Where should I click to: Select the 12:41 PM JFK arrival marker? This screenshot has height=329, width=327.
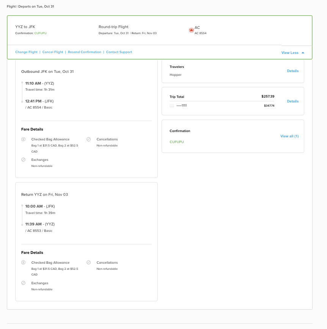coord(22,101)
